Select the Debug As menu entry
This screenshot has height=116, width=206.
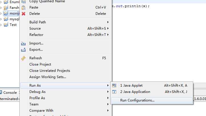click(66, 92)
